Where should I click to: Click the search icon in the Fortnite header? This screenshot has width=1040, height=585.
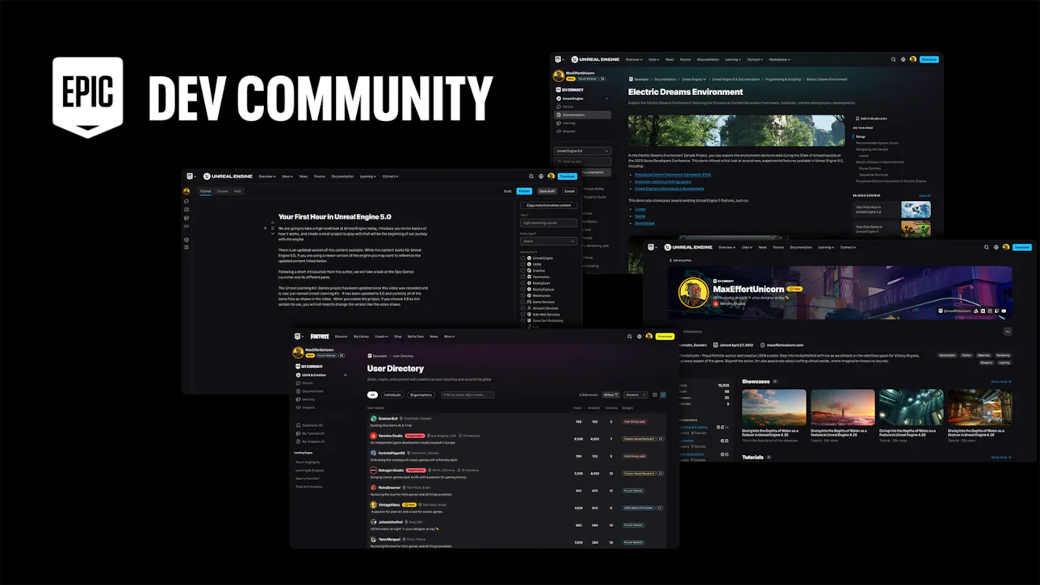[x=630, y=336]
